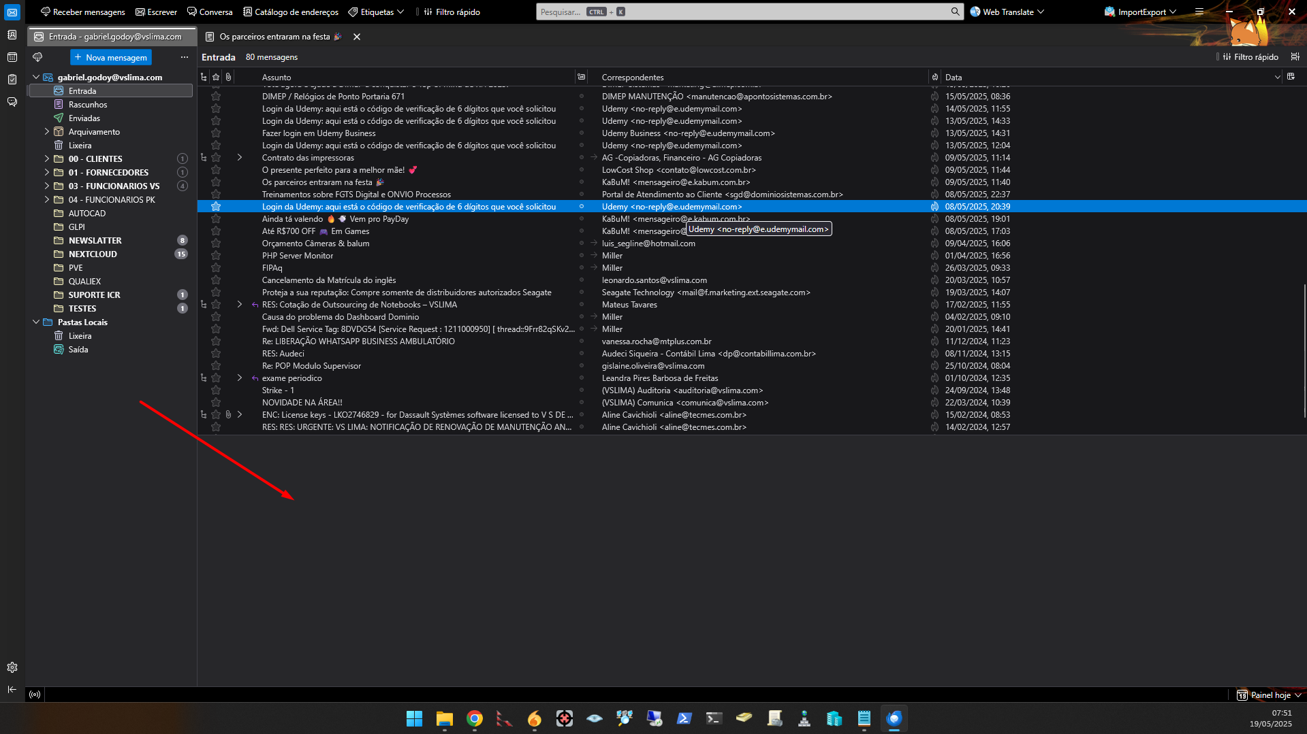Toggle star on PHP Server Monitor email
Viewport: 1307px width, 734px height.
tap(216, 256)
